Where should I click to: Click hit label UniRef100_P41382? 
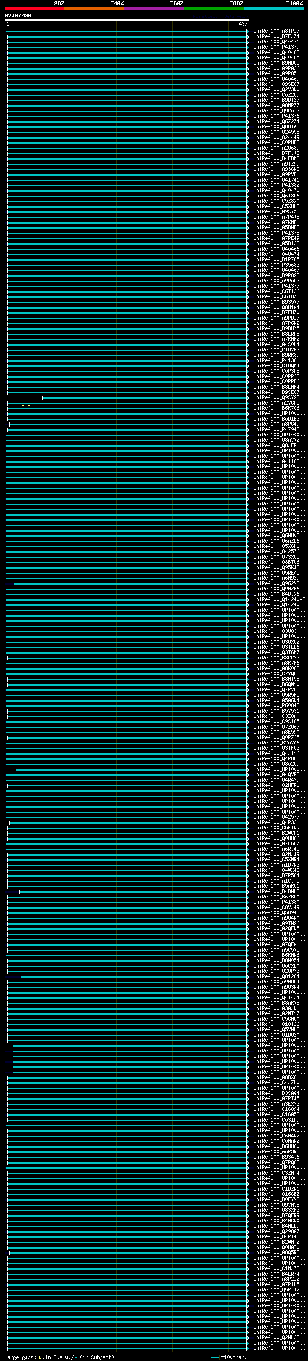click(x=276, y=185)
